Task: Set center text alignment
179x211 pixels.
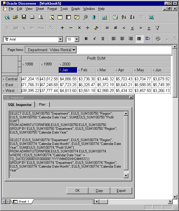Action: coord(122,39)
